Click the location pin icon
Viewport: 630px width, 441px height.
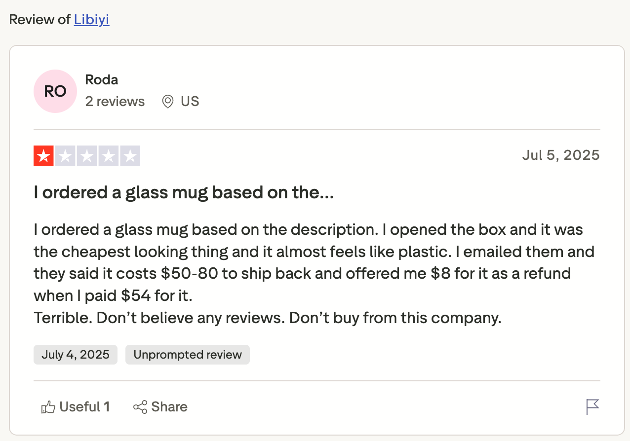pos(168,102)
